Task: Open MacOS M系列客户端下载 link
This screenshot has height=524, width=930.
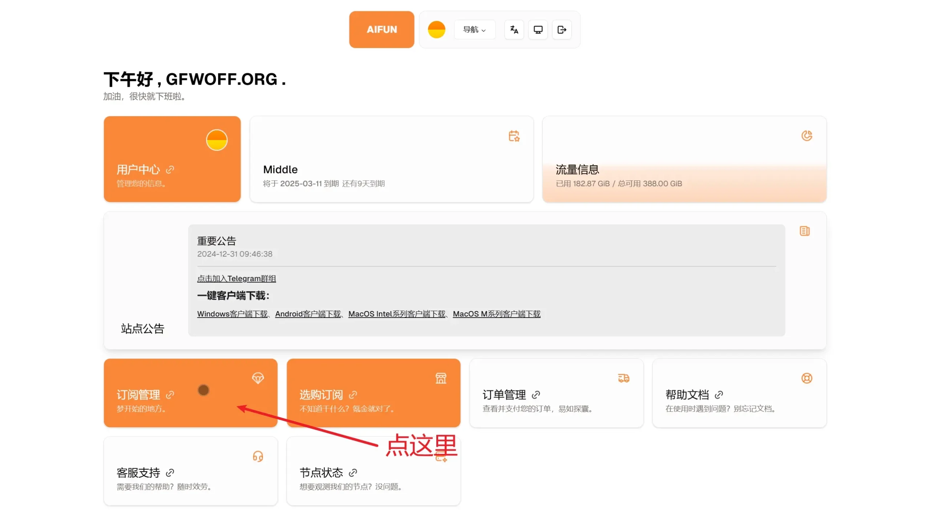Action: click(x=496, y=314)
